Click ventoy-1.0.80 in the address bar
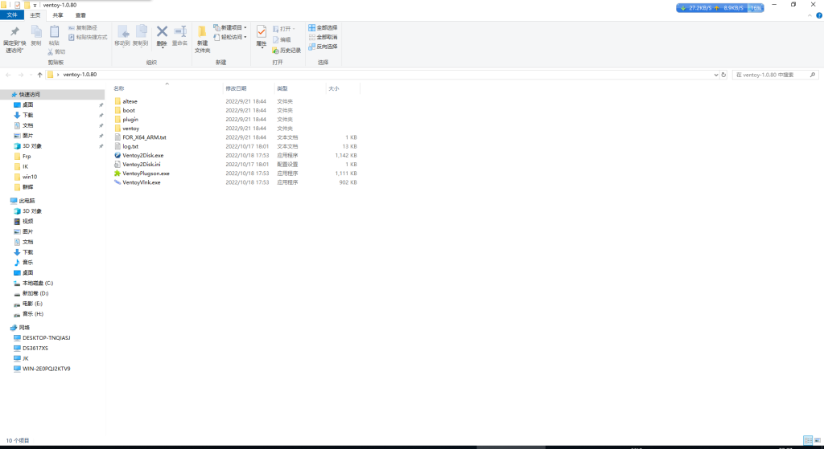This screenshot has height=449, width=824. coord(80,75)
